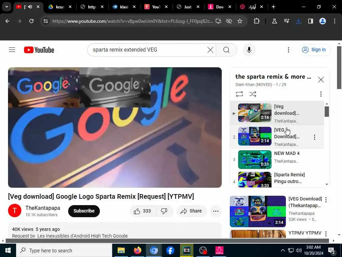This screenshot has width=342, height=257.
Task: Open Windows Start menu
Action: (8, 250)
